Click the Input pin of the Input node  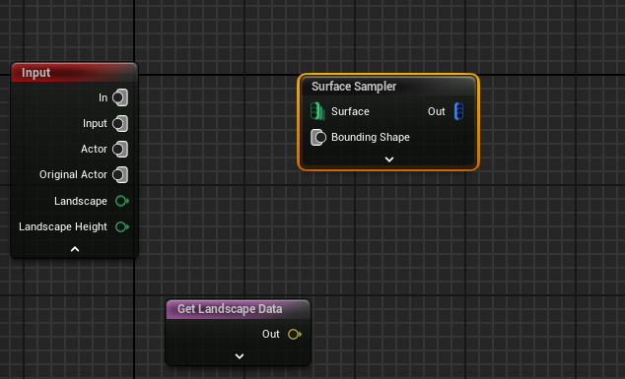(120, 123)
